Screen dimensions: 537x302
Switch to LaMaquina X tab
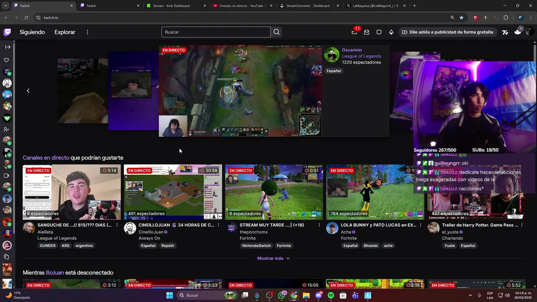pyautogui.click(x=376, y=6)
